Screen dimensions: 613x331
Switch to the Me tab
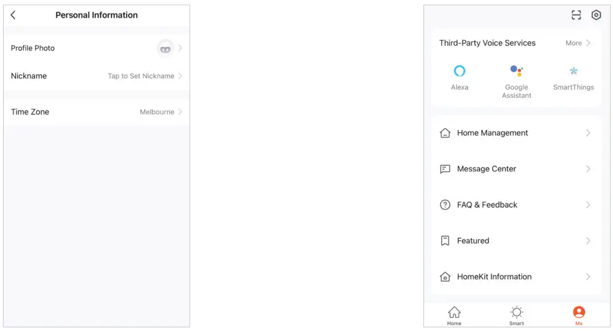579,315
